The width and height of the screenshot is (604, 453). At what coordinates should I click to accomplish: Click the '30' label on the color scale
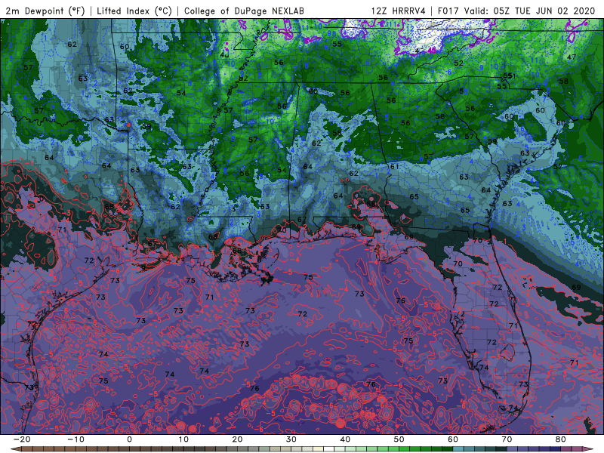pos(291,439)
